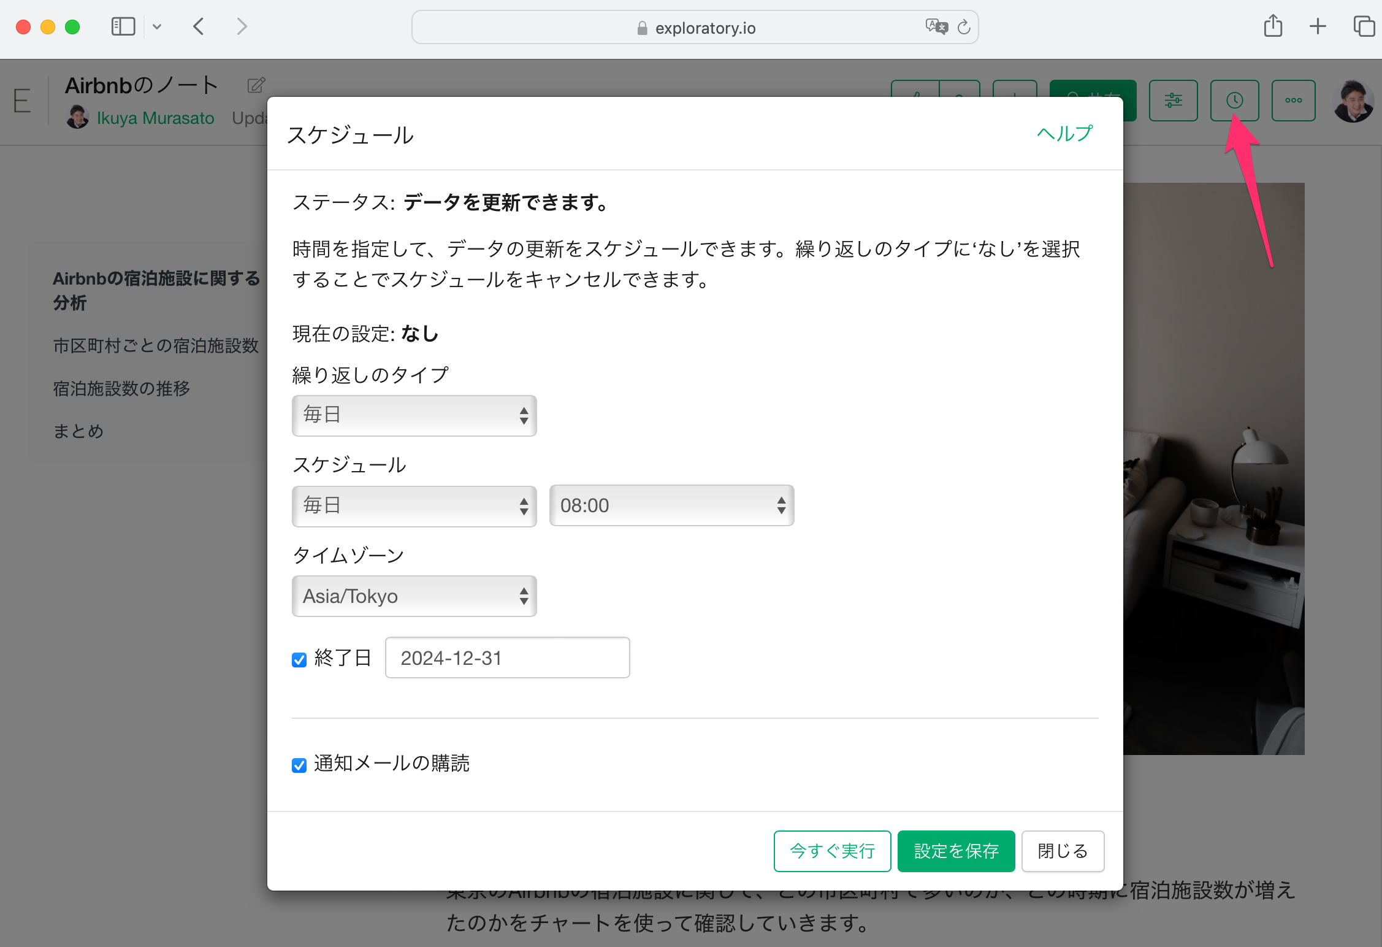Open the three-dots more menu
The width and height of the screenshot is (1382, 947).
1293,101
